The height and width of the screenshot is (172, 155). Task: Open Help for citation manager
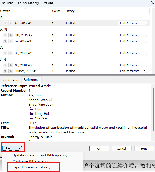144,149
